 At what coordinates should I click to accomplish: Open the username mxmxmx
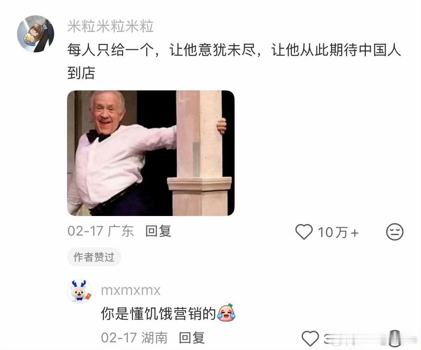tap(131, 290)
